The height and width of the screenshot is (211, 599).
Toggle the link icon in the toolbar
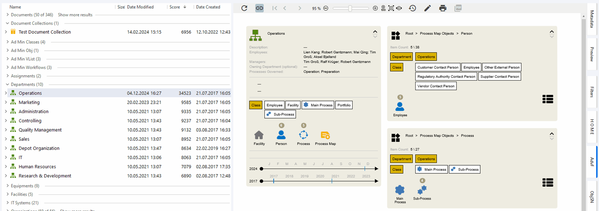(259, 8)
